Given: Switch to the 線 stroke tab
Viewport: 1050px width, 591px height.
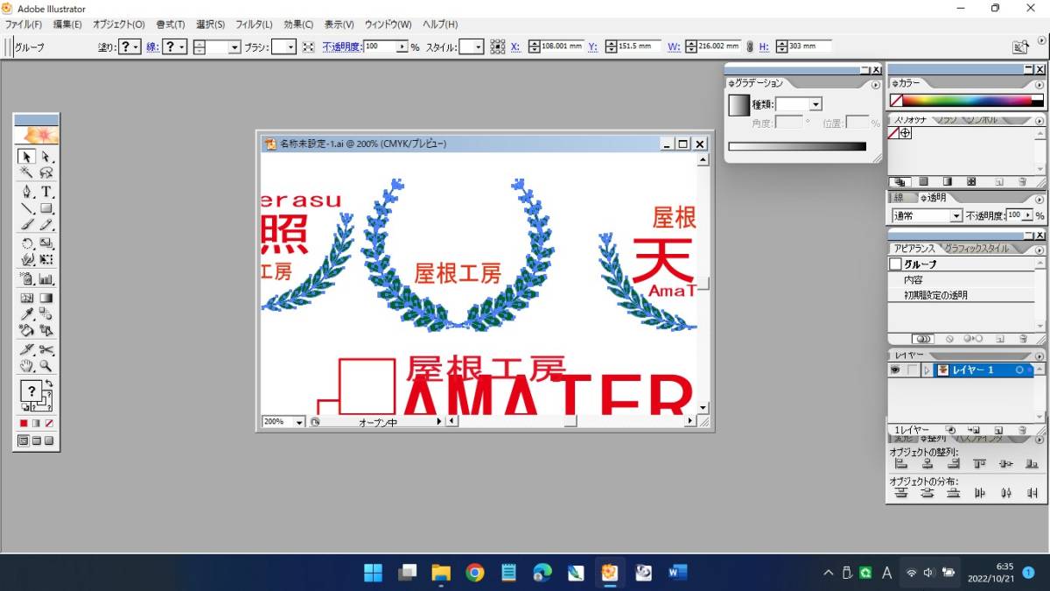Looking at the screenshot, I should tap(899, 198).
